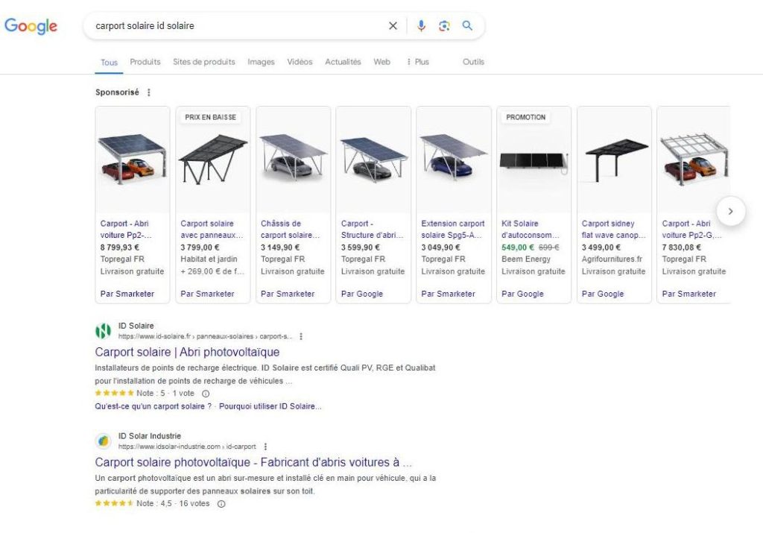
Task: Open the Extension carport solaire Spg5 image
Action: 454,160
